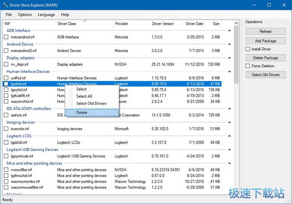Open the File menu
This screenshot has width=292, height=204.
[x=9, y=15]
